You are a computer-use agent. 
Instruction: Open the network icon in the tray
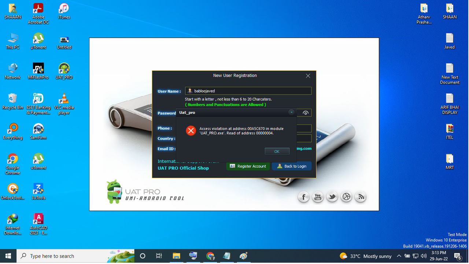click(416, 256)
